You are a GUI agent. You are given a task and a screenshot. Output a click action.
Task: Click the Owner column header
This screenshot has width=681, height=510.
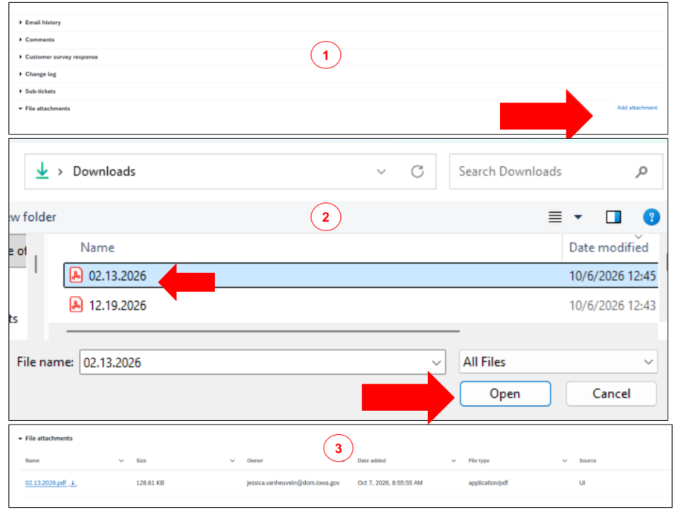point(255,461)
